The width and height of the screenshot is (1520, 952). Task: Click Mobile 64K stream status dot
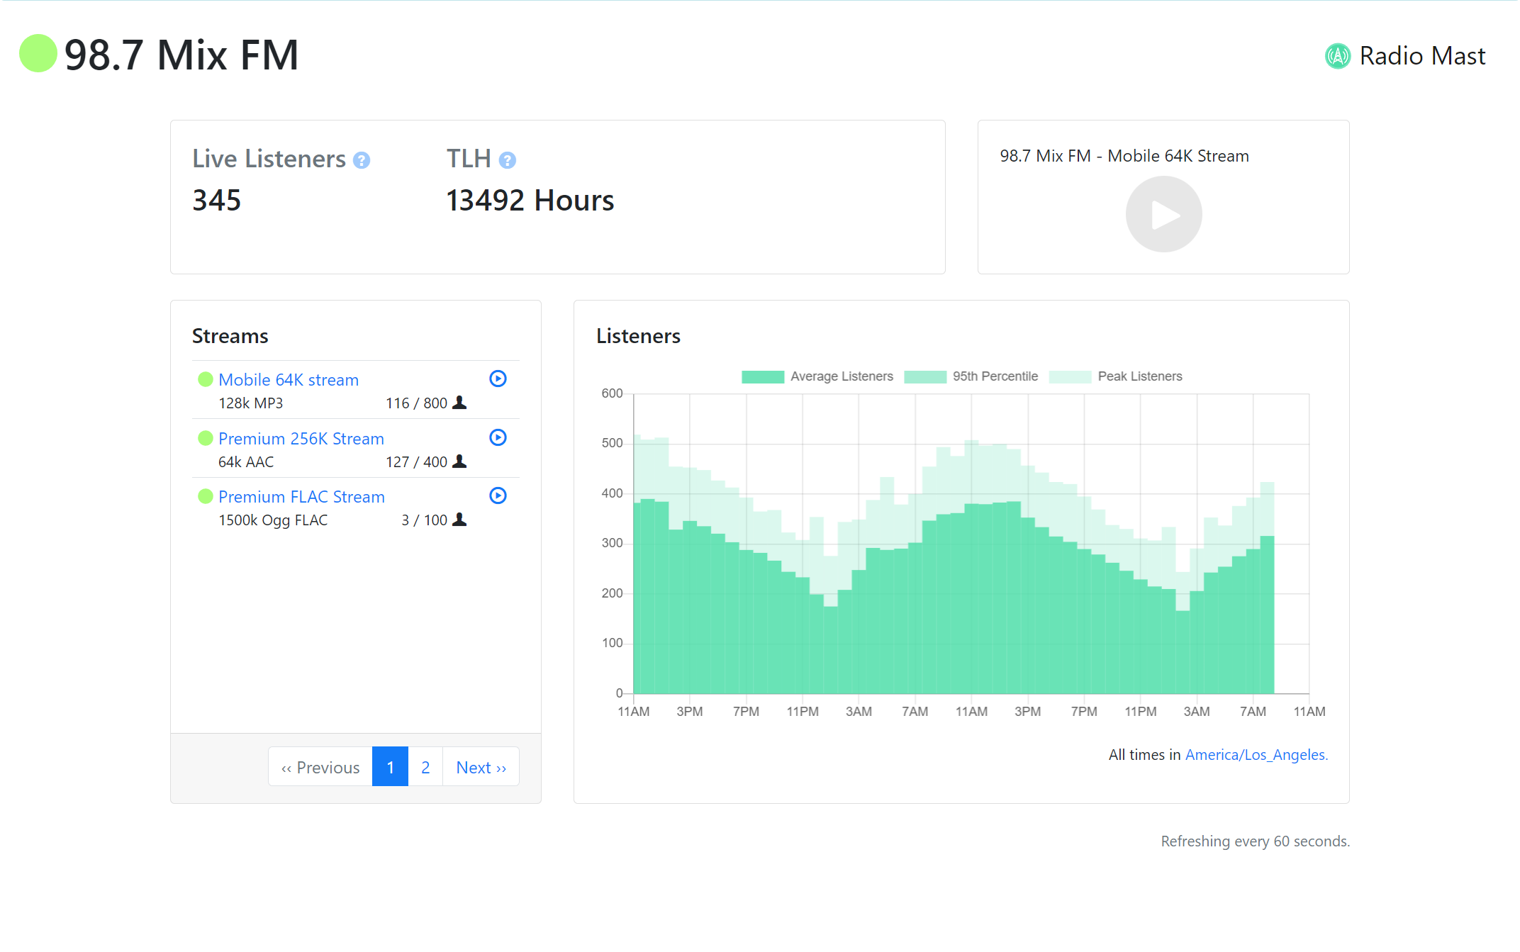coord(206,379)
